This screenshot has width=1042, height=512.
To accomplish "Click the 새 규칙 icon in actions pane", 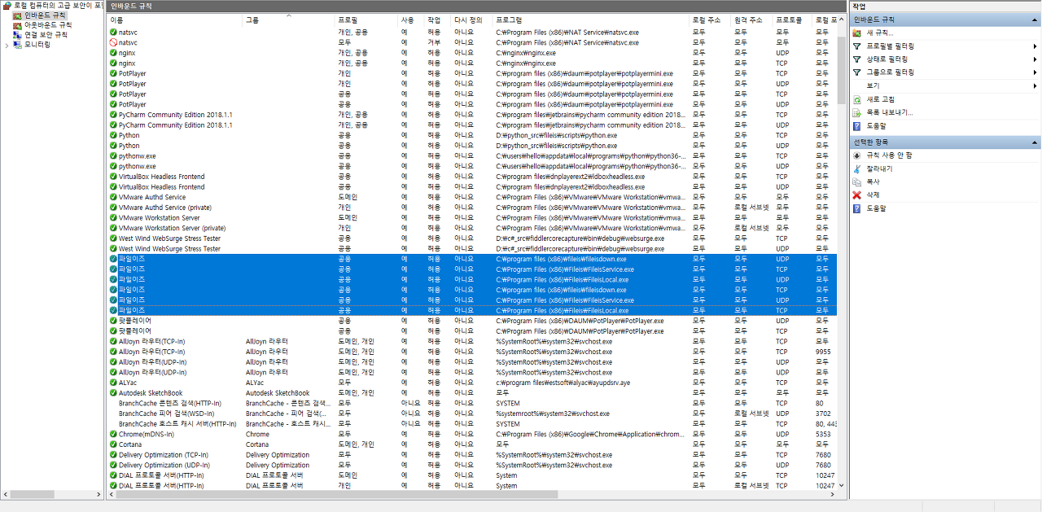I will click(x=856, y=33).
